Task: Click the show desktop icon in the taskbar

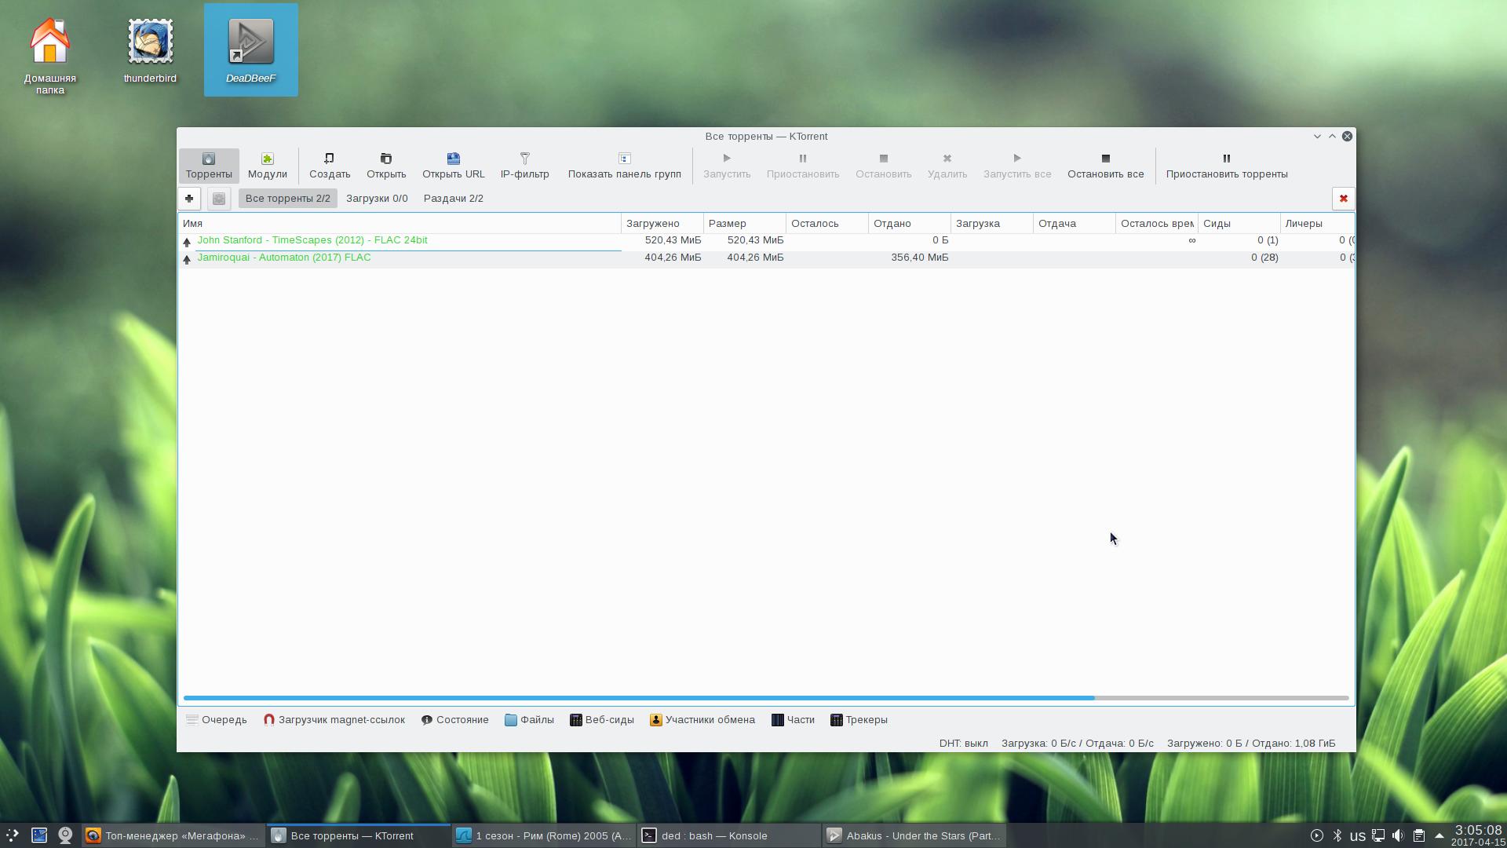Action: pyautogui.click(x=39, y=835)
